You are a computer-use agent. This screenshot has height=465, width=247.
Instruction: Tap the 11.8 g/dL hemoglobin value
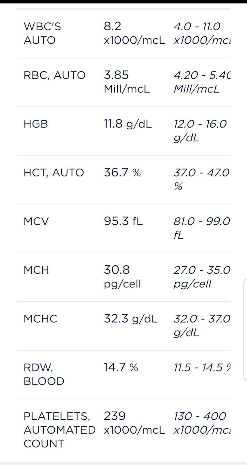128,124
